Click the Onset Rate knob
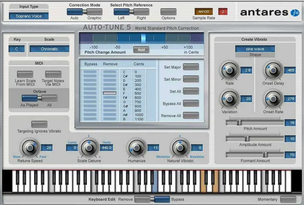 (273, 99)
